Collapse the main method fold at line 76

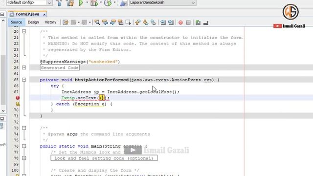24,146
